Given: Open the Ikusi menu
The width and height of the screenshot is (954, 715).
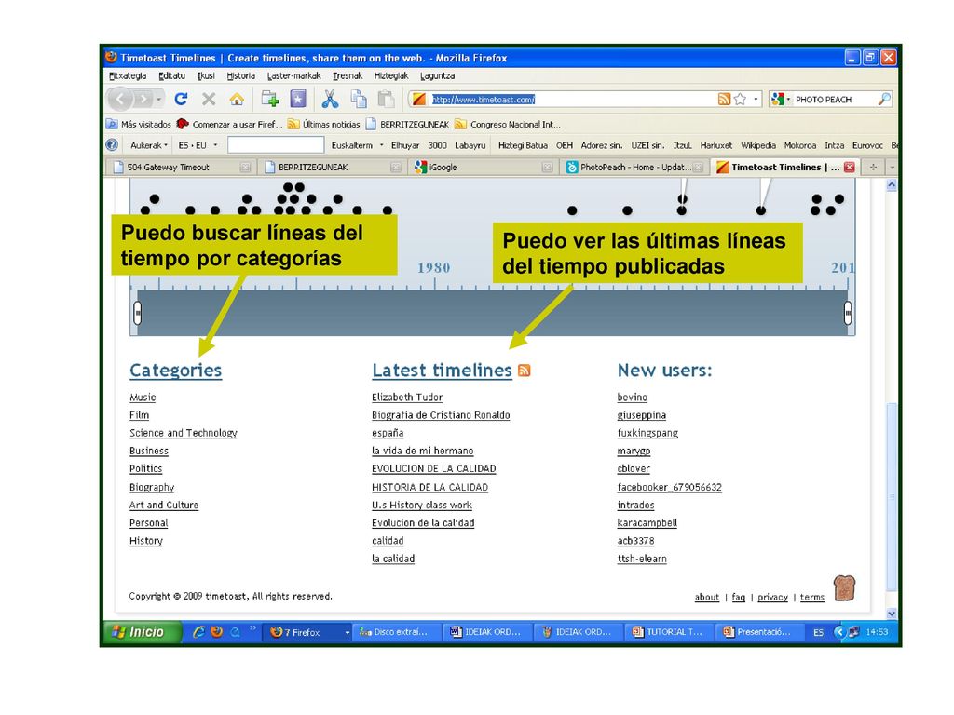Looking at the screenshot, I should point(206,76).
